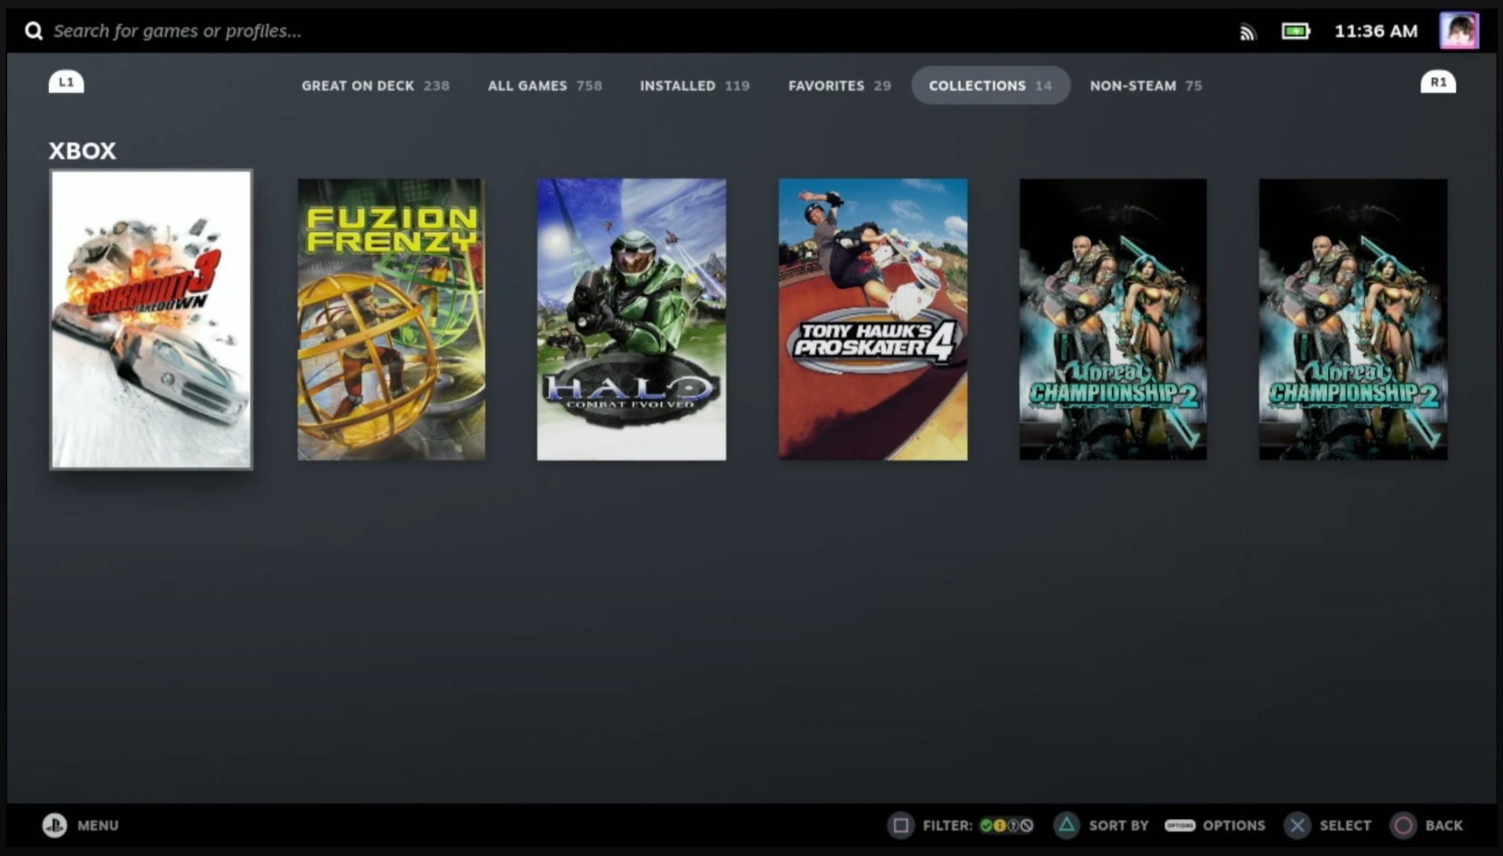Open the FILTER label

pyautogui.click(x=948, y=826)
